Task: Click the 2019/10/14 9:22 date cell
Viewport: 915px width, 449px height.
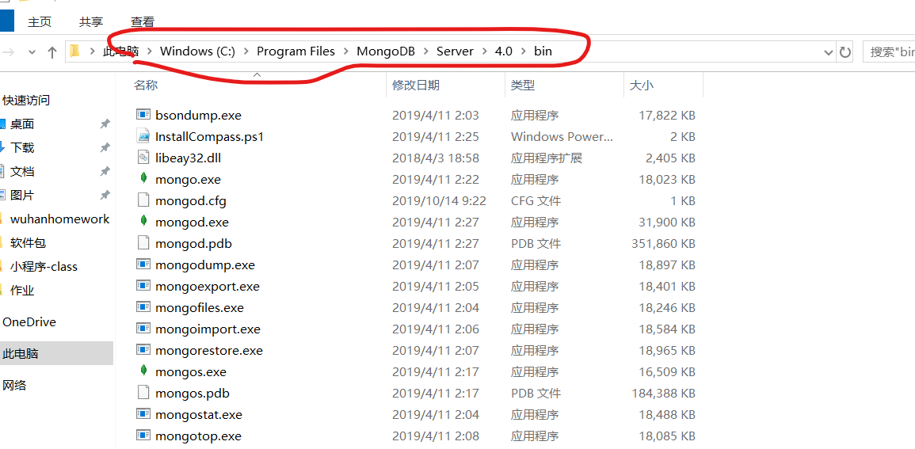Action: [x=440, y=201]
